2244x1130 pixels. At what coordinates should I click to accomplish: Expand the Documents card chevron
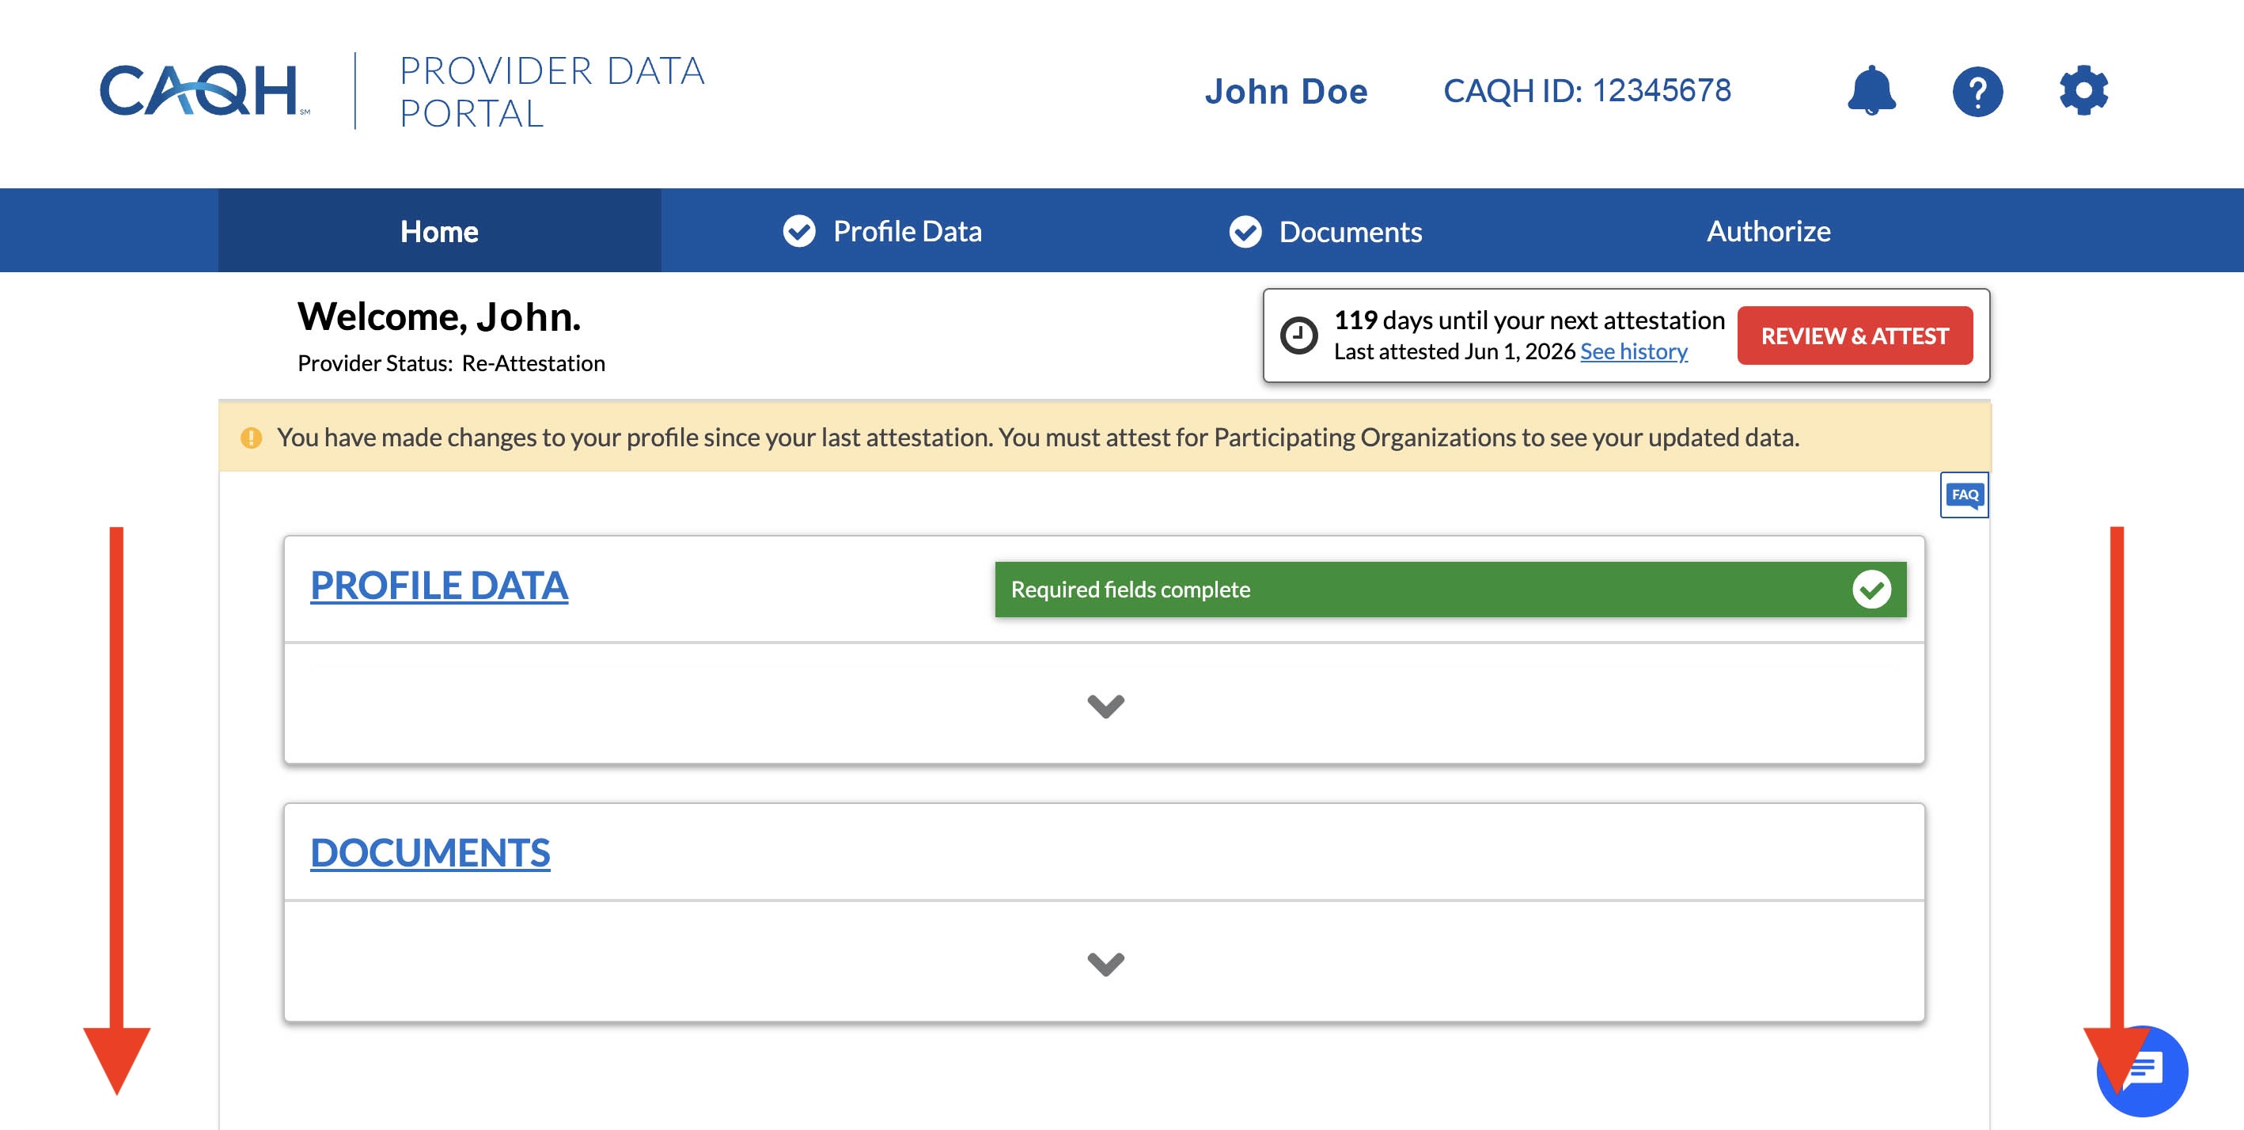coord(1105,963)
